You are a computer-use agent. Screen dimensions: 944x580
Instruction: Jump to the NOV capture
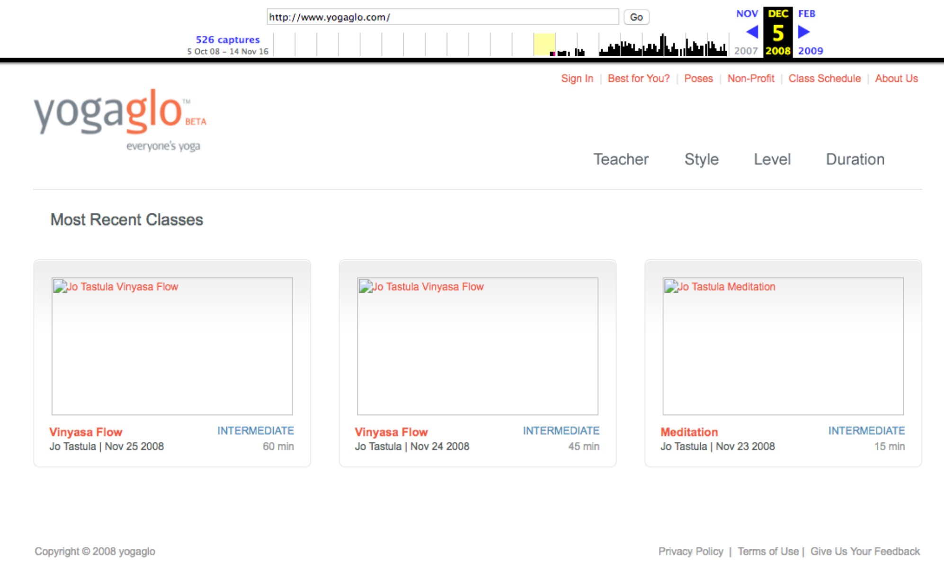747,14
